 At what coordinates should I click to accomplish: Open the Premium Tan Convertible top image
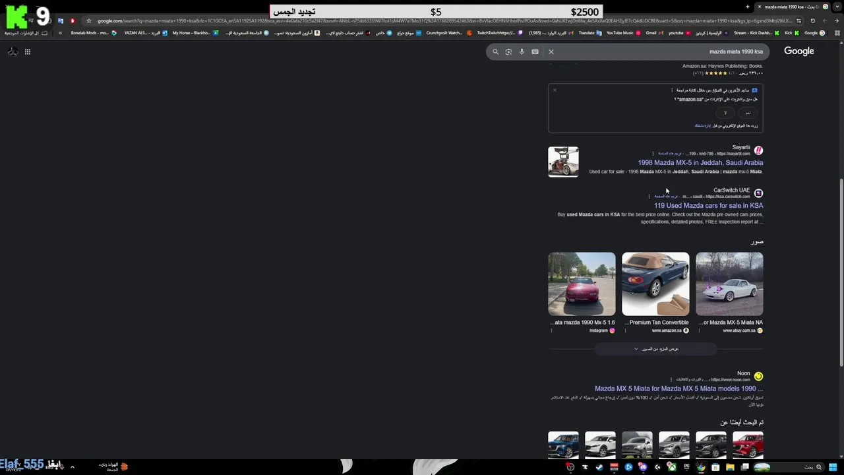[655, 284]
